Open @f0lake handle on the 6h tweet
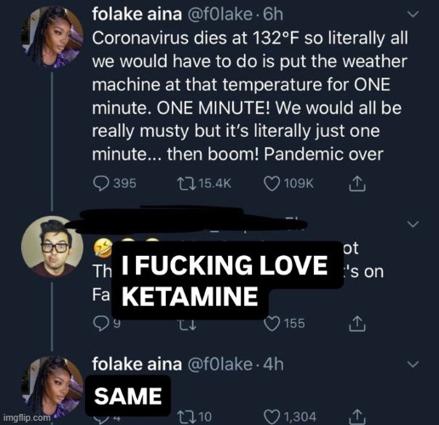Screen dimensions: 439x425 tap(219, 14)
